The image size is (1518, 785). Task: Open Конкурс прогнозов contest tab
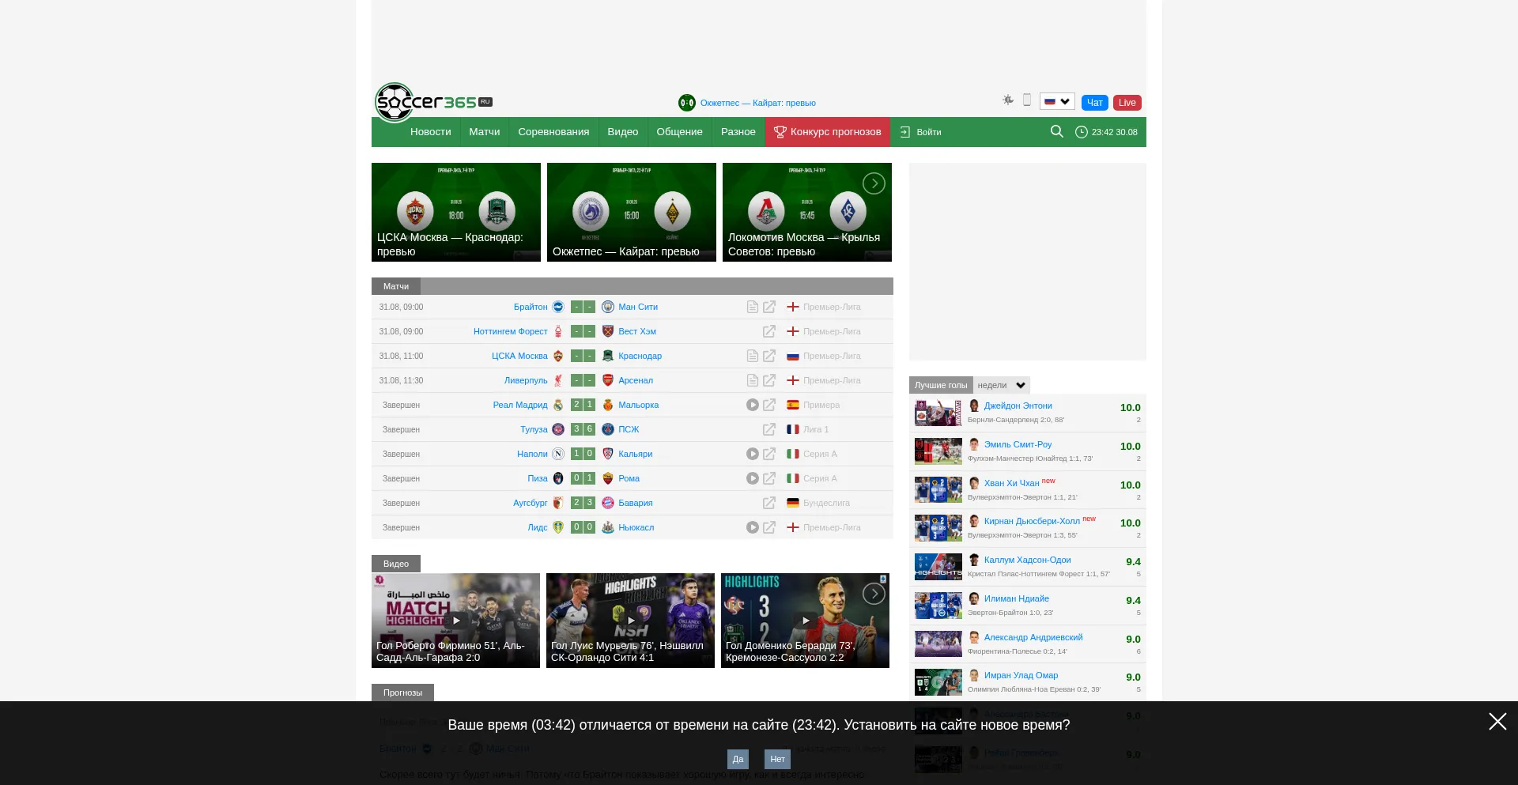tap(827, 132)
